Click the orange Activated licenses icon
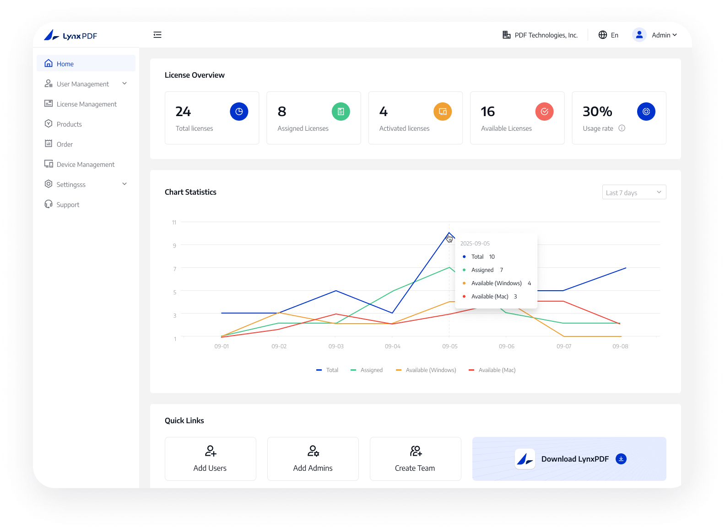This screenshot has height=532, width=725. coord(443,112)
